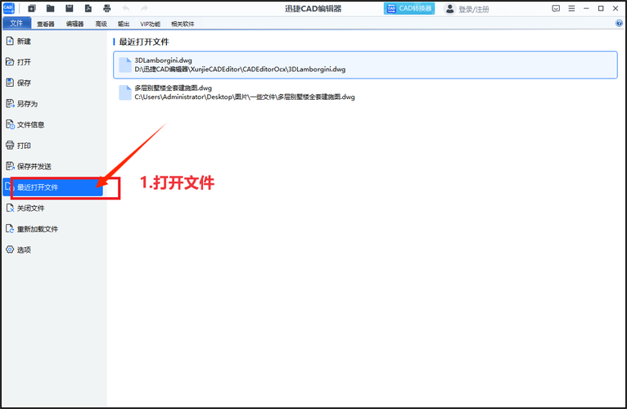Maximize the CAD editor window
The width and height of the screenshot is (627, 409).
pos(601,8)
